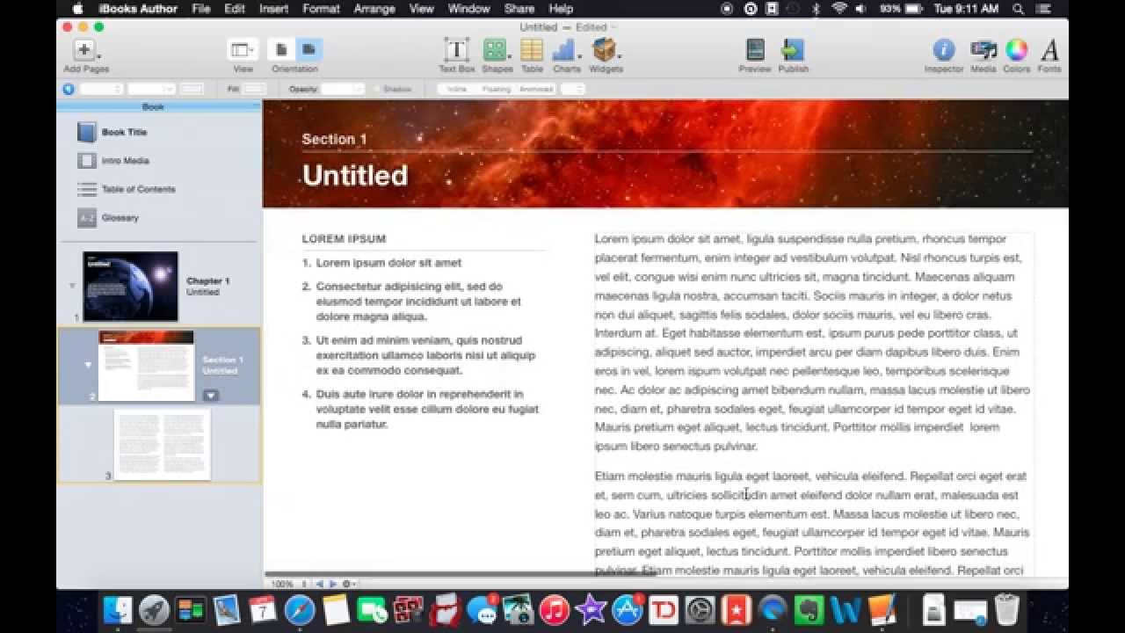Open Trash in the Dock
Screen dimensions: 1125x633
tap(1007, 610)
